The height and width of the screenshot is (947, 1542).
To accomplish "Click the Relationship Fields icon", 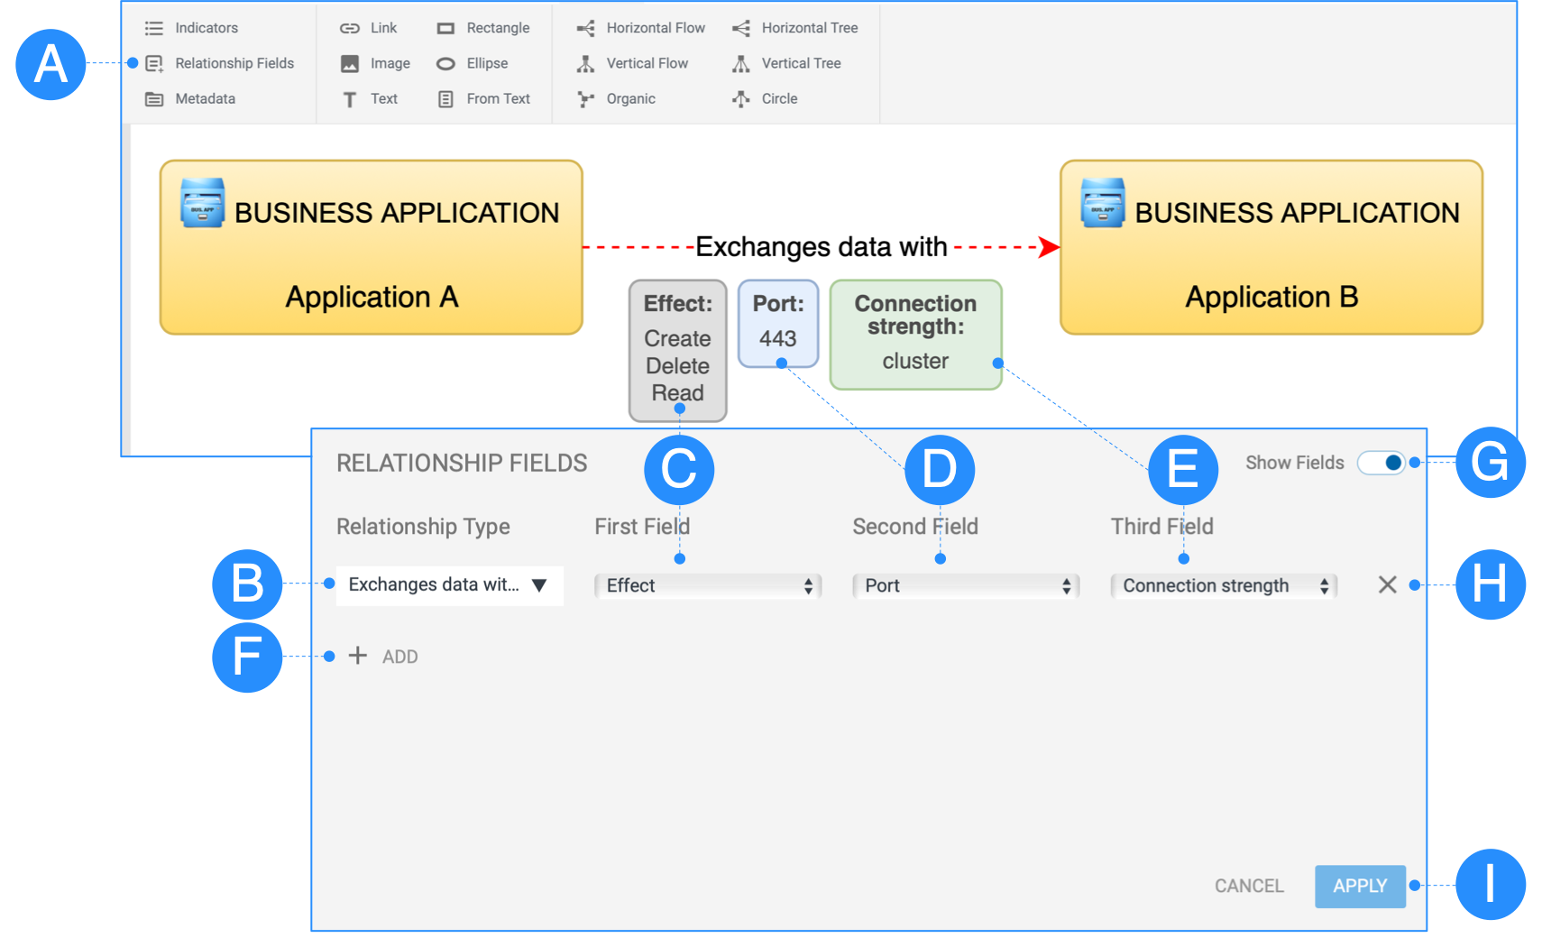I will (x=154, y=63).
